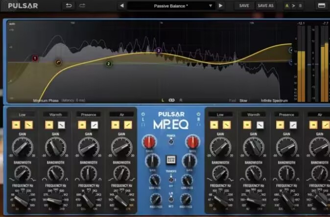Toggle right Warmth band shape button
Screen dimensions: 330x217
(260, 125)
